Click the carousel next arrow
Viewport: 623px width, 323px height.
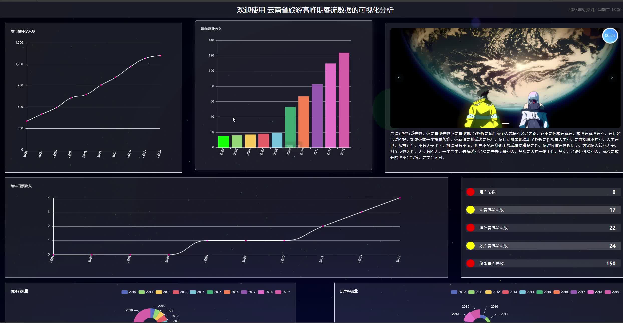coord(612,78)
